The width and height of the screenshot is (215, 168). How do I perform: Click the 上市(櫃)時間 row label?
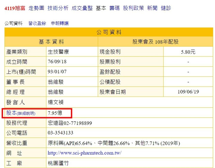tap(21, 72)
